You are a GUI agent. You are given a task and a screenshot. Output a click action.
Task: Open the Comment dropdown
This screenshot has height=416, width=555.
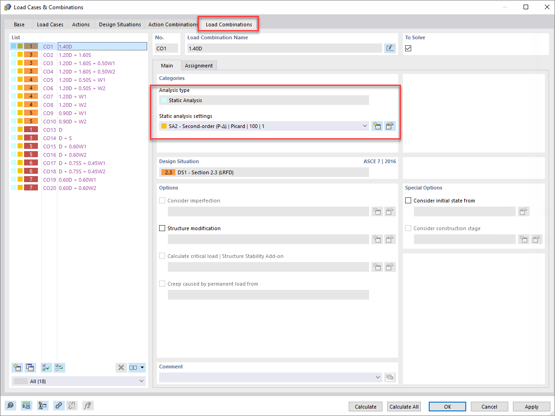point(377,377)
